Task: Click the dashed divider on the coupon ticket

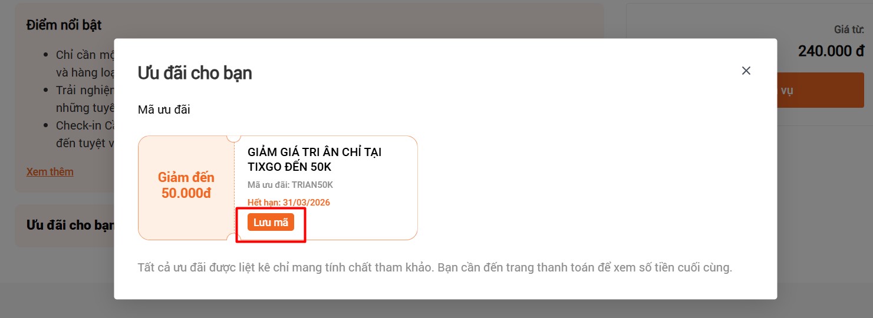Action: pyautogui.click(x=234, y=188)
